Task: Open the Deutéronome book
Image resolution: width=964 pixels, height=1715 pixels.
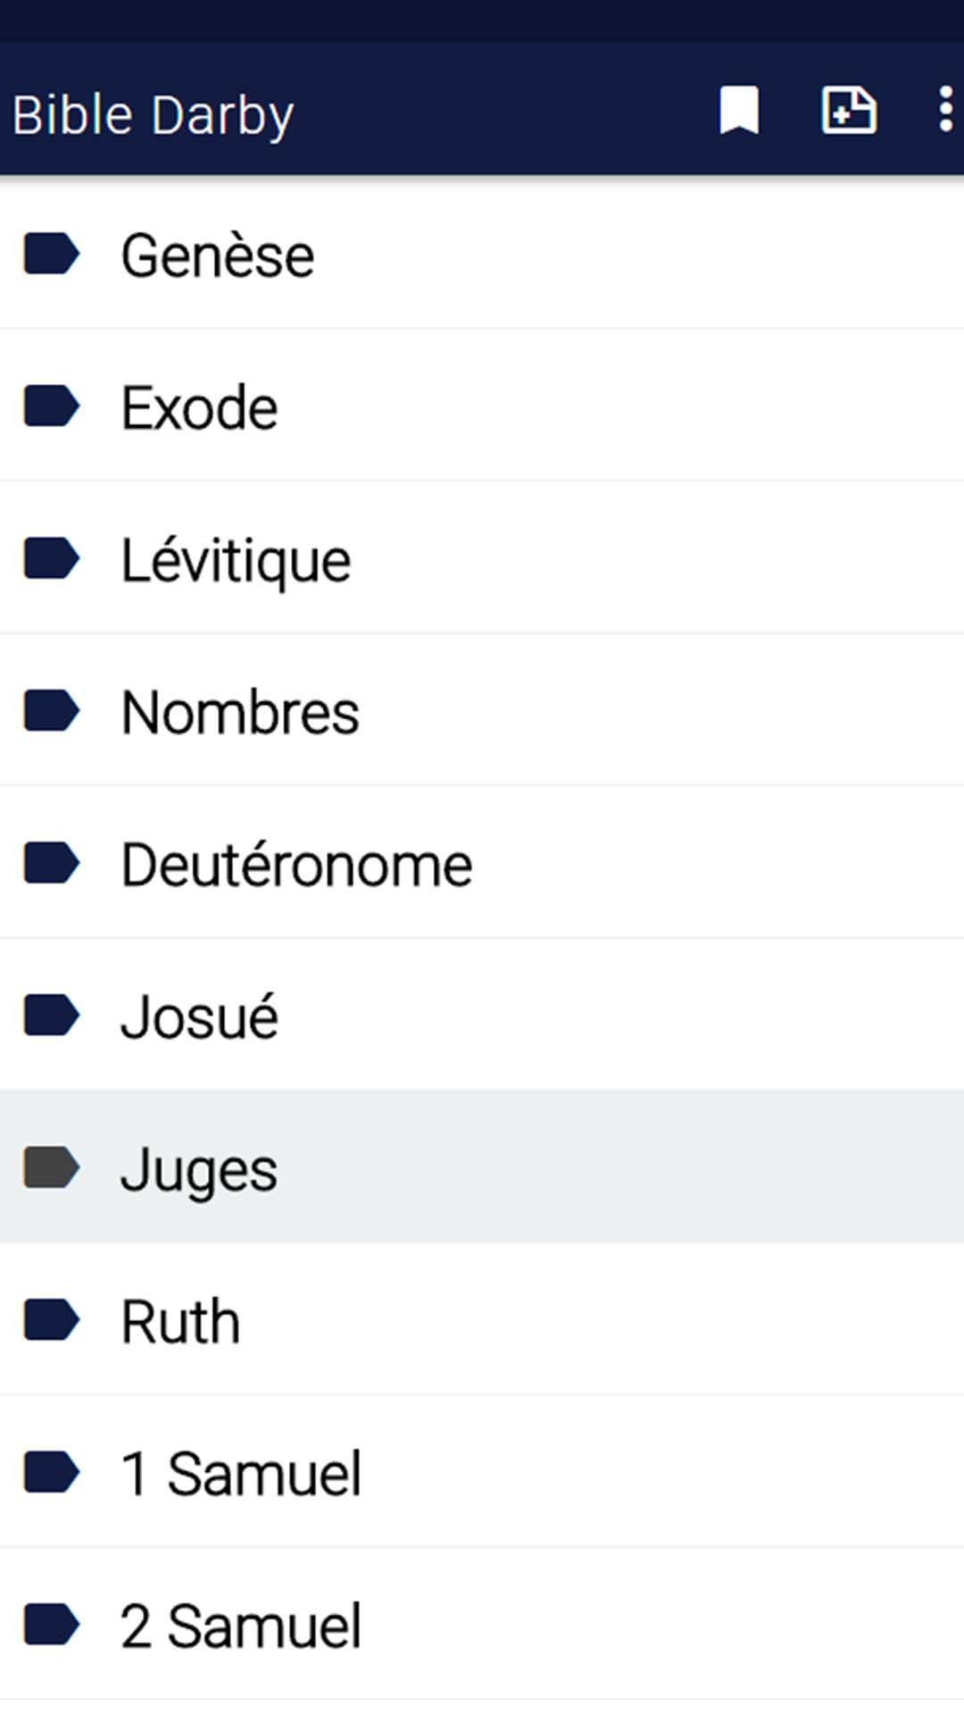Action: point(296,865)
